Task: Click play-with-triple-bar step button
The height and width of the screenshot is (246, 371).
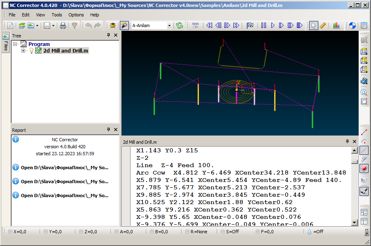Action: click(299, 25)
